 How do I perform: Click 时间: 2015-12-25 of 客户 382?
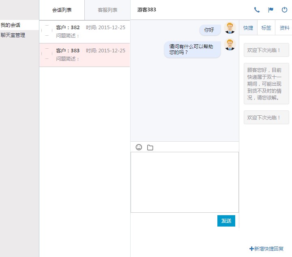pos(105,27)
